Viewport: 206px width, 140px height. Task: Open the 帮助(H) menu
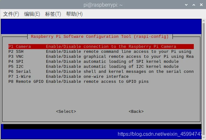click(74, 14)
